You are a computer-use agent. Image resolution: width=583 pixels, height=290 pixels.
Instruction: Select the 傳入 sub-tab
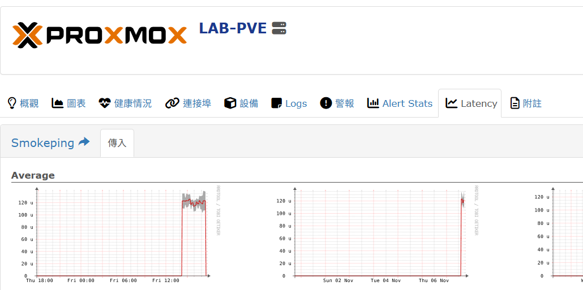[117, 143]
